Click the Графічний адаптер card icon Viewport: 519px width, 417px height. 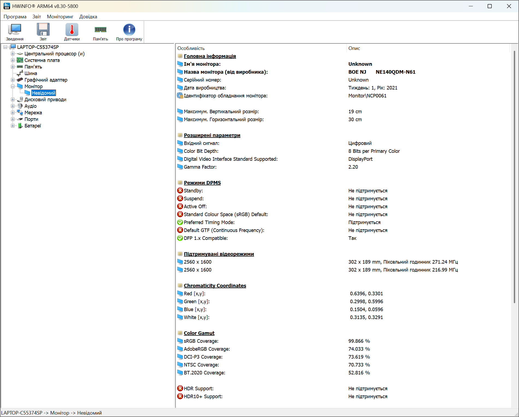tap(20, 80)
